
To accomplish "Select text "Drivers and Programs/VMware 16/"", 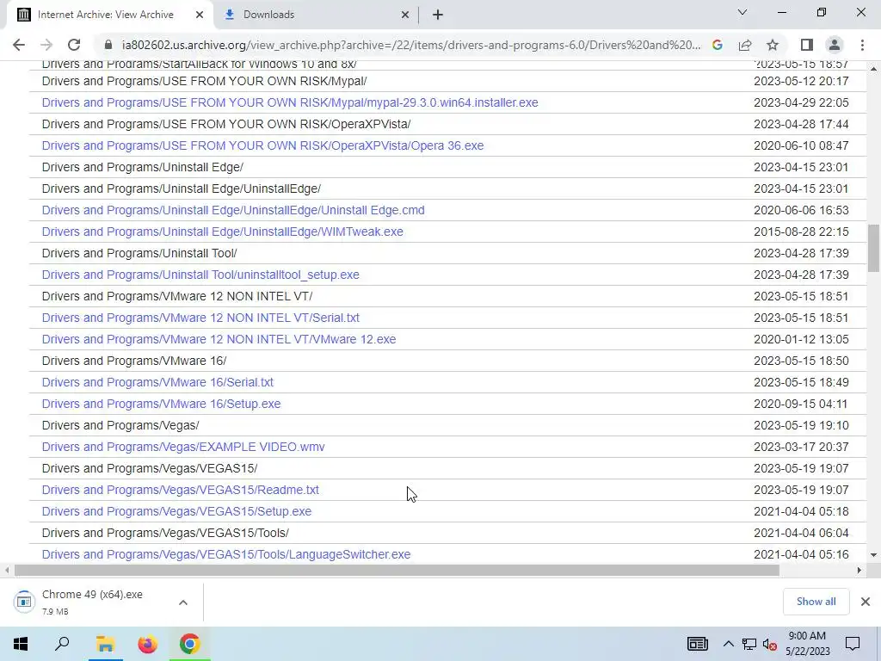I will coord(134,361).
